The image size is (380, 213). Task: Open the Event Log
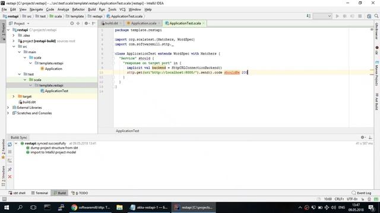(x=362, y=193)
